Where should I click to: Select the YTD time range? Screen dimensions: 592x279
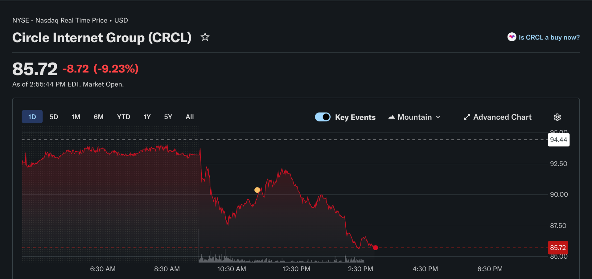coord(124,117)
